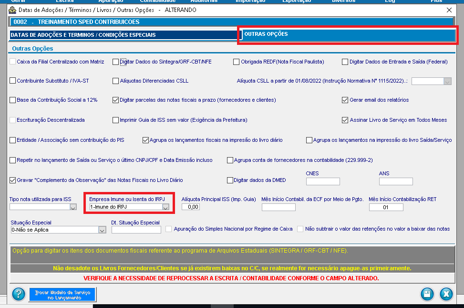464x308 pixels.
Task: Open Tipo nota utilizada para ISS dropdown
Action: [73, 207]
